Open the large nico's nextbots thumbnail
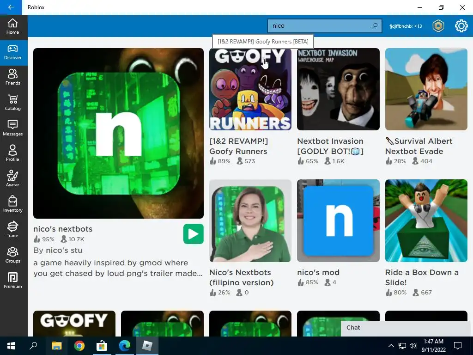473x355 pixels. click(x=118, y=133)
